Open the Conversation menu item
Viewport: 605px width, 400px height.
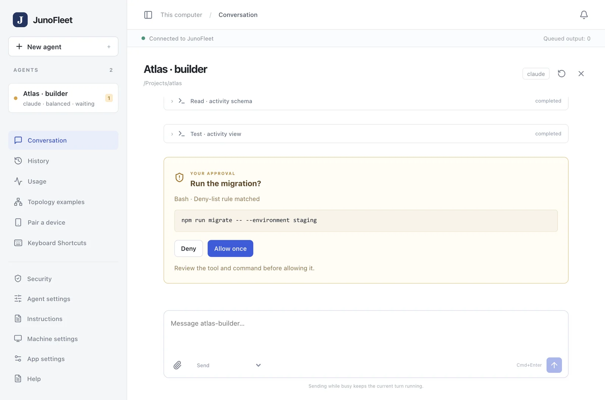[x=63, y=140]
